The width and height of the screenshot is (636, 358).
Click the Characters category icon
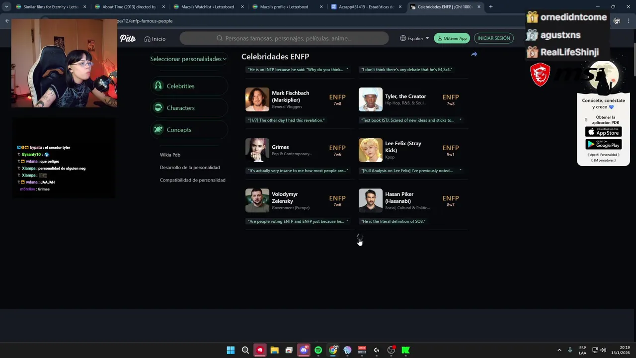(158, 108)
